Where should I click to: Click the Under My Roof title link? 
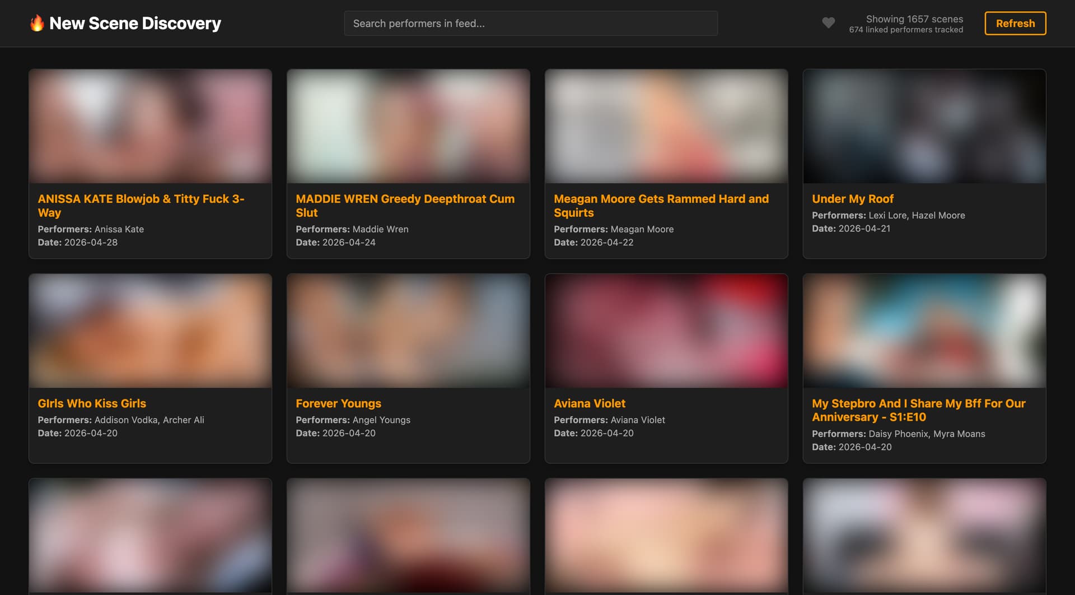point(852,199)
